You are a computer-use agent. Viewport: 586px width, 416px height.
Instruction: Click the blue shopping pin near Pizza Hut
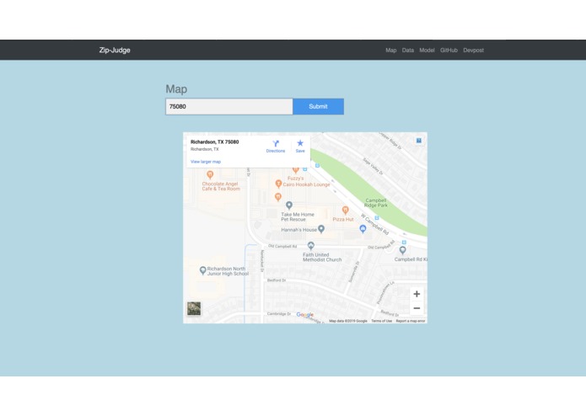click(363, 229)
